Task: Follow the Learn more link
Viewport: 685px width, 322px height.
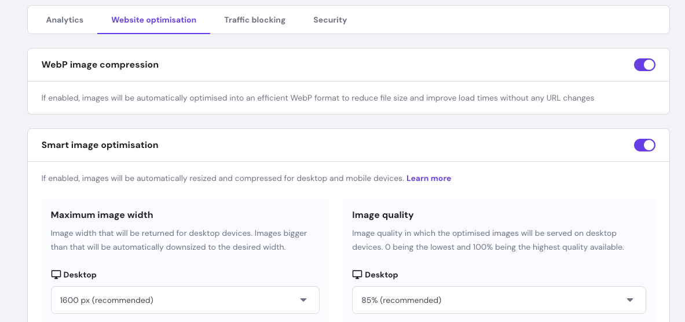Action: (x=428, y=178)
